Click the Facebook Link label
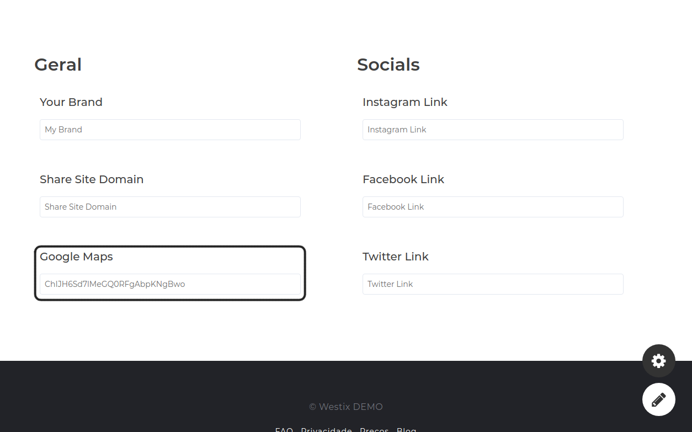Image resolution: width=692 pixels, height=432 pixels. 403,179
